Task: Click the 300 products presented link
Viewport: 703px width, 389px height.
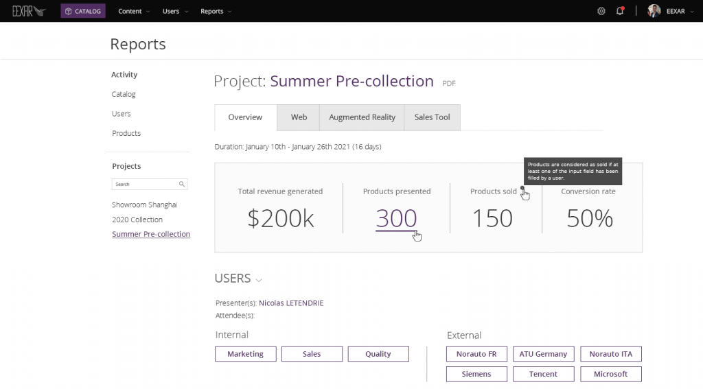Action: (x=396, y=218)
